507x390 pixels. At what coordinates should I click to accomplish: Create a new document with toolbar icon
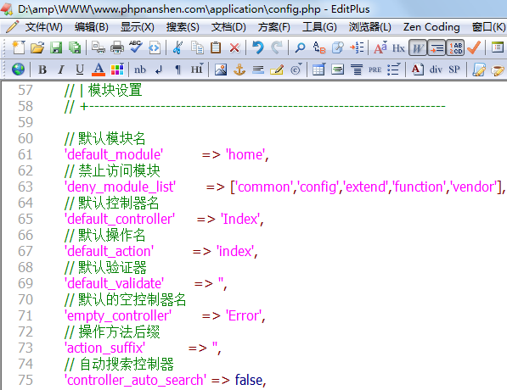19,47
